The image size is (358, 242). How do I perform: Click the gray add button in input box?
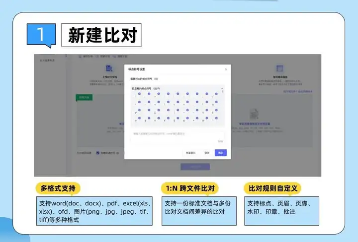[x=220, y=141]
